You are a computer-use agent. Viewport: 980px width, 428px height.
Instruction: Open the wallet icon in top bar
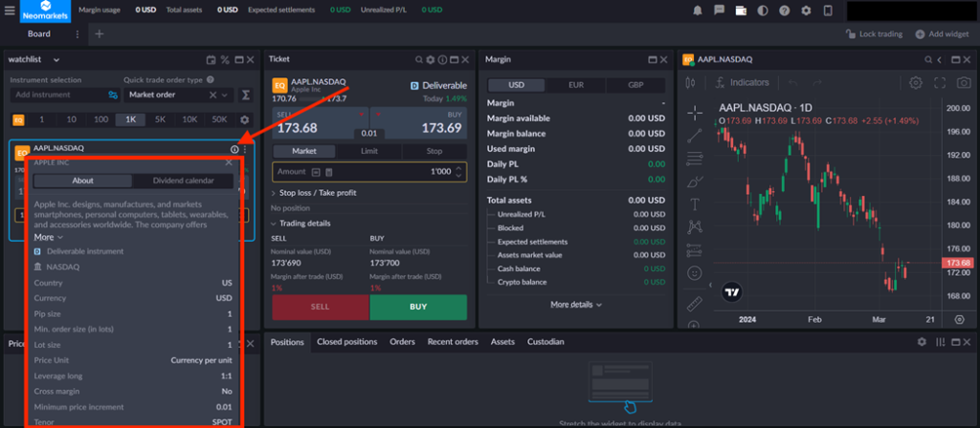(x=742, y=11)
